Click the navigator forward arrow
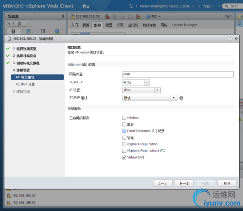Viewport: 243px width, 211px height. (29, 24)
